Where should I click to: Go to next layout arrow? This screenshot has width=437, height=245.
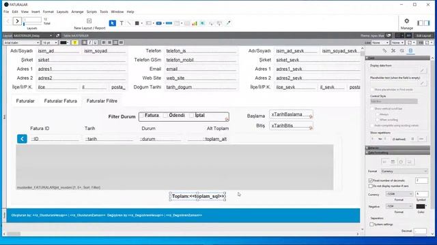click(17, 21)
